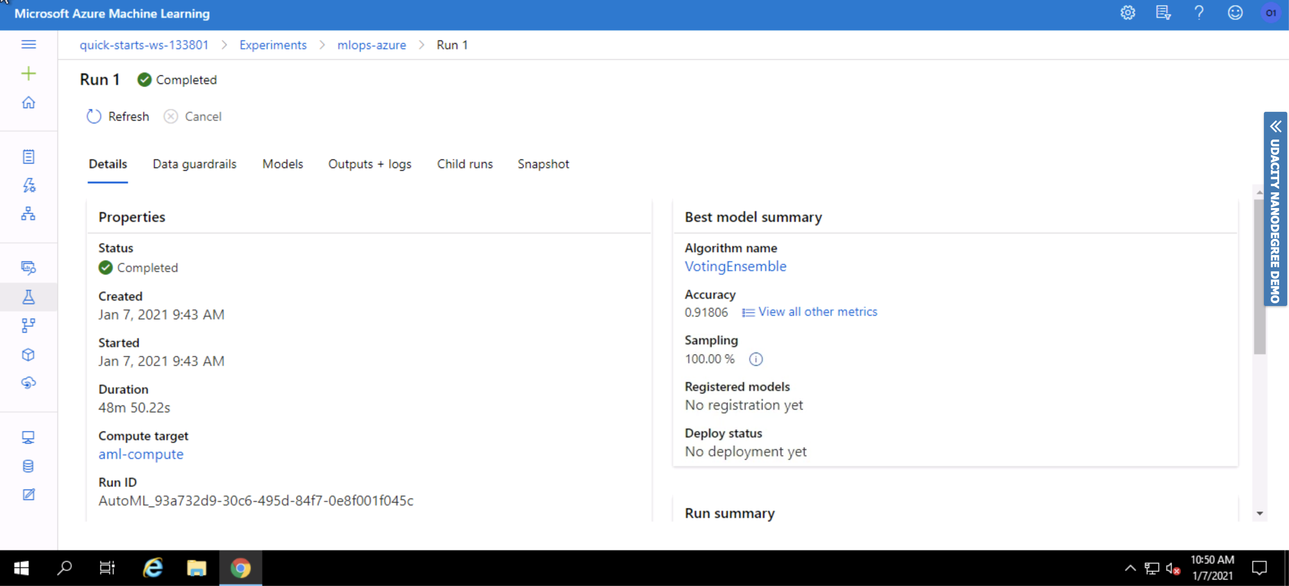The width and height of the screenshot is (1289, 586).
Task: Click scroll down arrow of details pane
Action: [x=1259, y=514]
